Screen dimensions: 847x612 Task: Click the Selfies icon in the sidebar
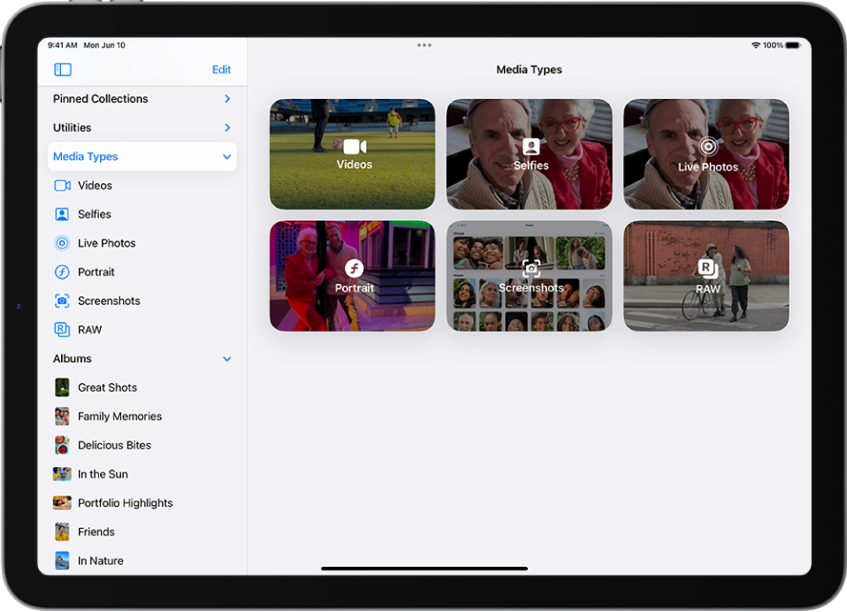(60, 214)
